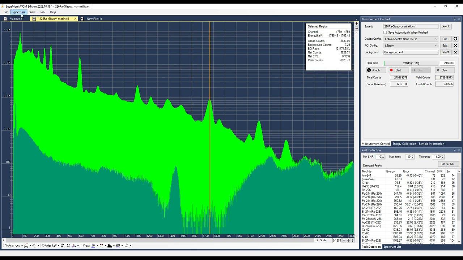The height and width of the screenshot is (260, 463).
Task: Expand the NONE smoothing dropdown arrow
Action: coord(122,246)
